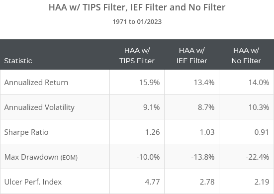Click the Max Drawdown (EOM) row label
This screenshot has width=274, height=194.
coord(41,157)
